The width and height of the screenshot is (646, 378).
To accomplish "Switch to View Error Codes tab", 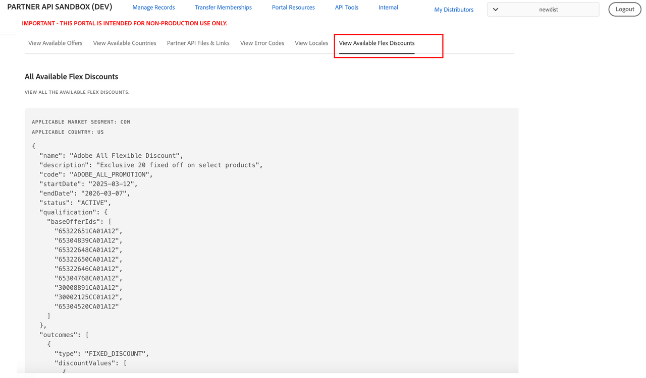I will 262,43.
